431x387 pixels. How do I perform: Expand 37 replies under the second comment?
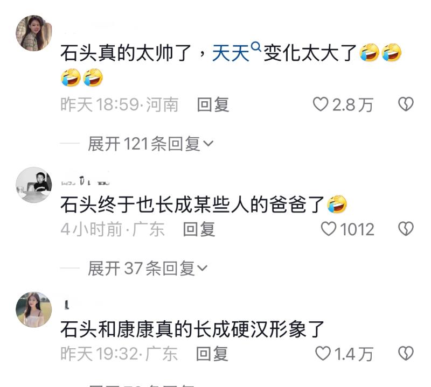[x=148, y=268]
